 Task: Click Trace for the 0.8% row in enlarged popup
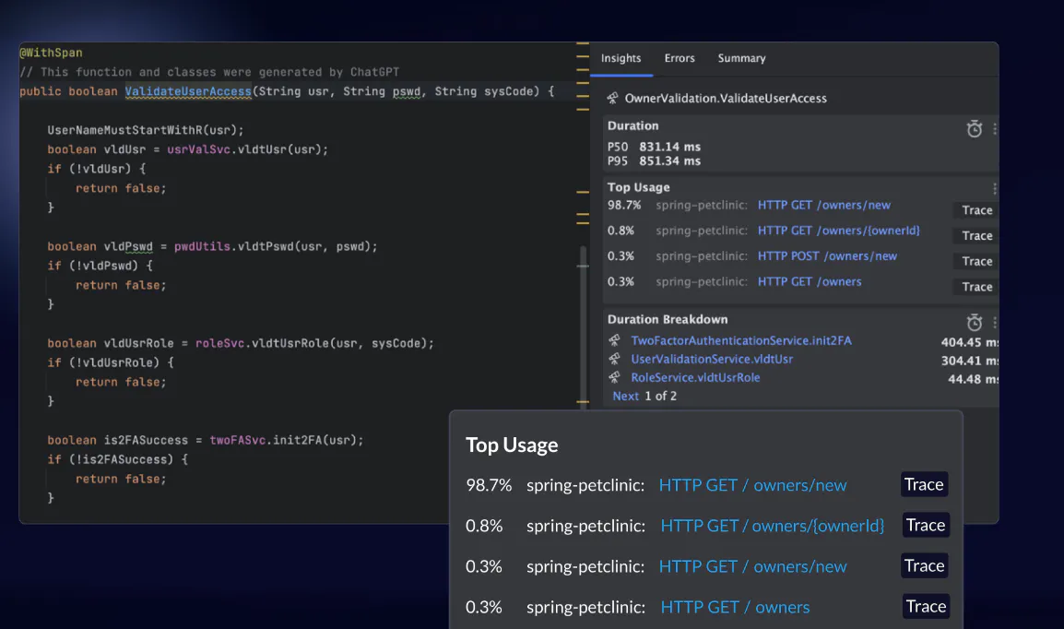926,525
